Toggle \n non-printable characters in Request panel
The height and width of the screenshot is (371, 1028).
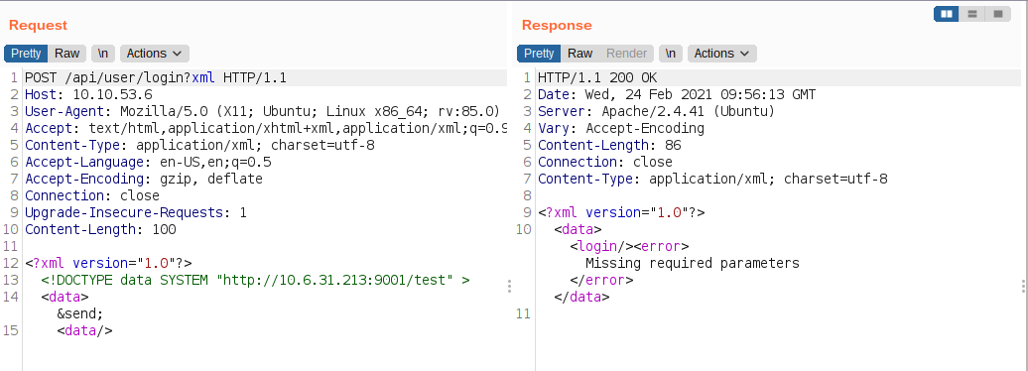[103, 54]
